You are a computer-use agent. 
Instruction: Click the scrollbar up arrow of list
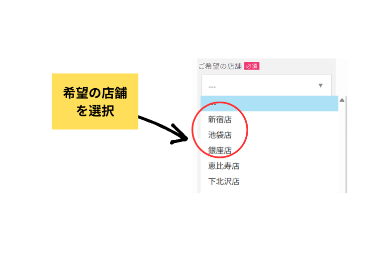pos(342,100)
